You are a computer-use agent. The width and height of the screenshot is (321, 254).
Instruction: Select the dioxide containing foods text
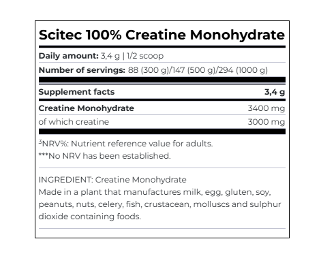90,217
